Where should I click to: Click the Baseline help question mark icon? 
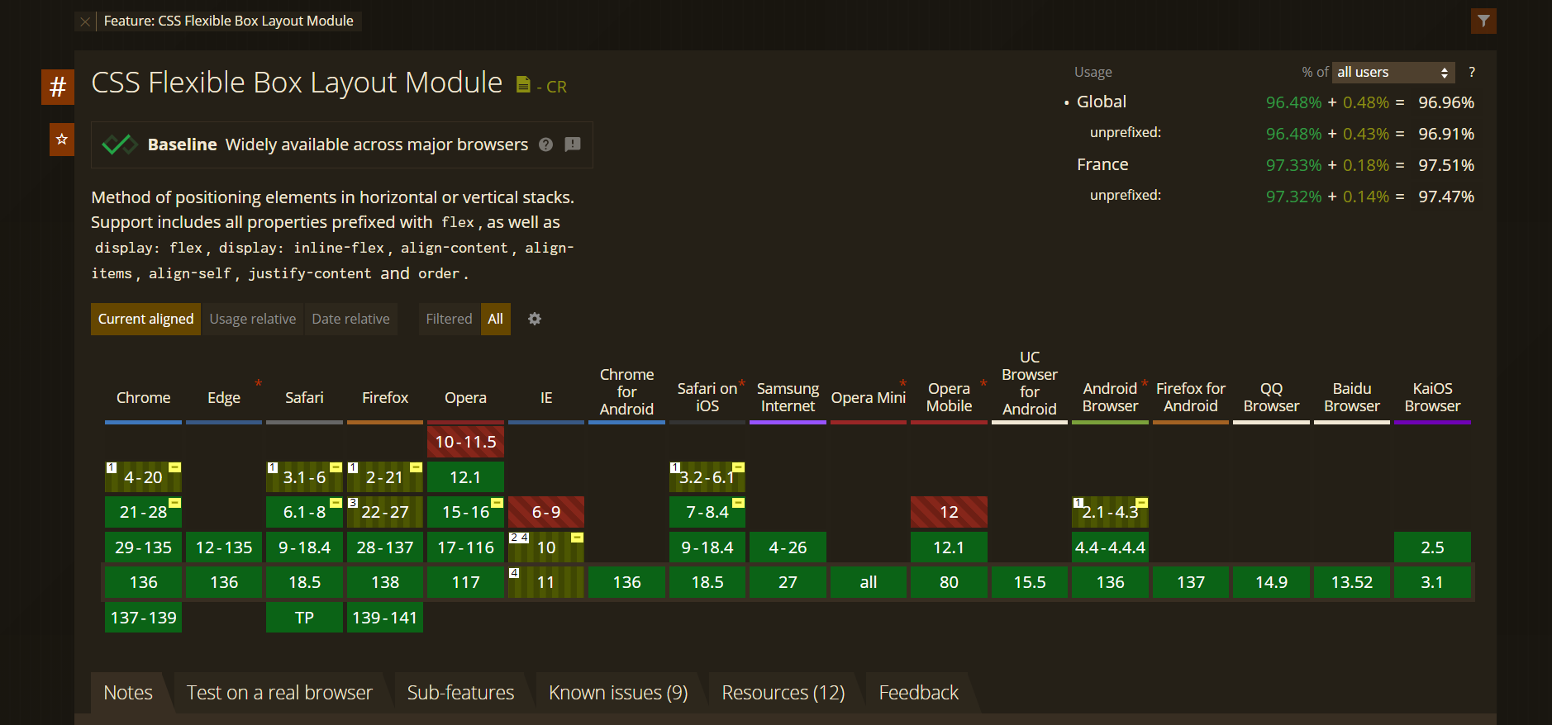pyautogui.click(x=545, y=145)
